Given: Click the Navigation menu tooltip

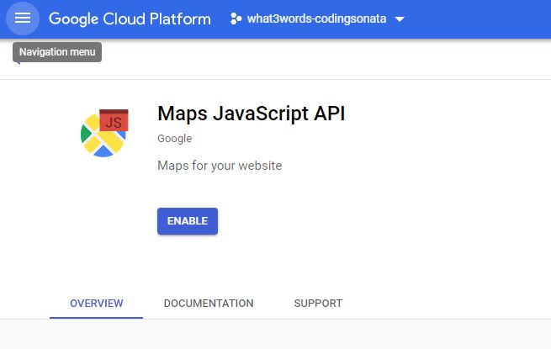Looking at the screenshot, I should click(x=57, y=52).
